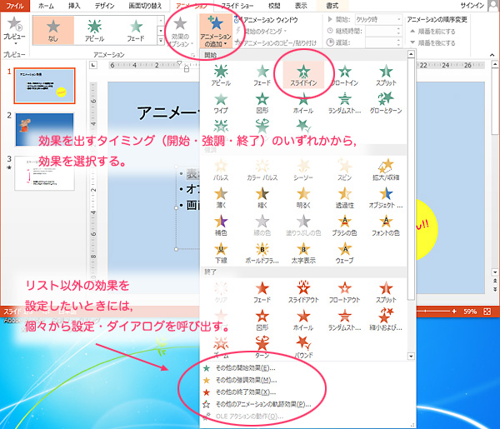Collapse the ribbon with the chevron
Screen dimensions: 500x429
(x=492, y=55)
